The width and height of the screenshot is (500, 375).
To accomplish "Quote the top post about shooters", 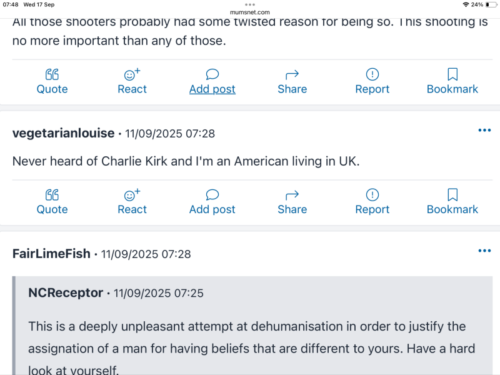I will coord(52,82).
